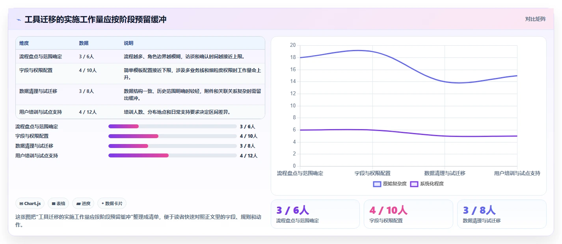The height and width of the screenshot is (244, 562).
Task: Click the 4 / 12人 table value
Action: 87,112
